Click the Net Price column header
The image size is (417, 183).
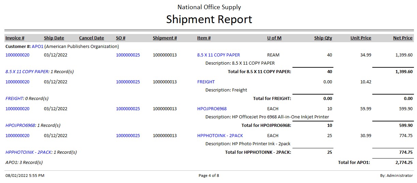403,38
